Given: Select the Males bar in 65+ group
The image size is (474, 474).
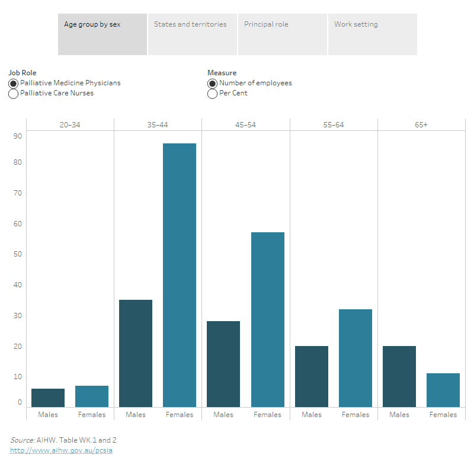Looking at the screenshot, I should (x=399, y=376).
